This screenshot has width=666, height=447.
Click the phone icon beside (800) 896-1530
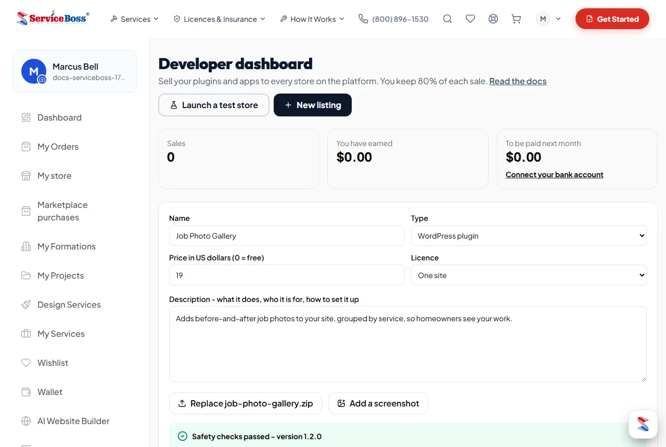tap(363, 19)
